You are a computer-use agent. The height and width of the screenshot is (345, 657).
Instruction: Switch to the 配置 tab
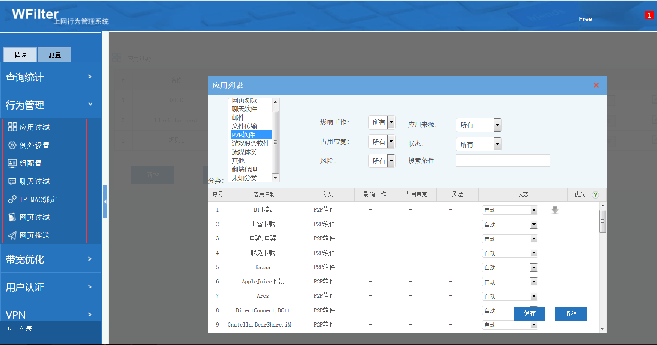54,55
